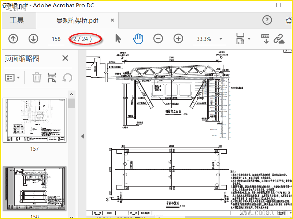Click the page count text 2 / 24
This screenshot has height=219, width=293.
pos(82,39)
